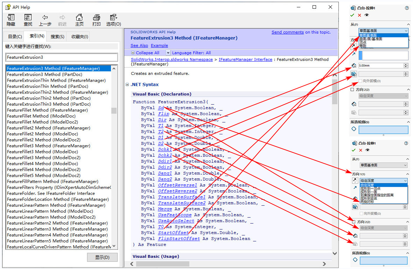Accept with green check in upper 凸台-拉伸1 panel
The height and width of the screenshot is (269, 413).
point(352,15)
